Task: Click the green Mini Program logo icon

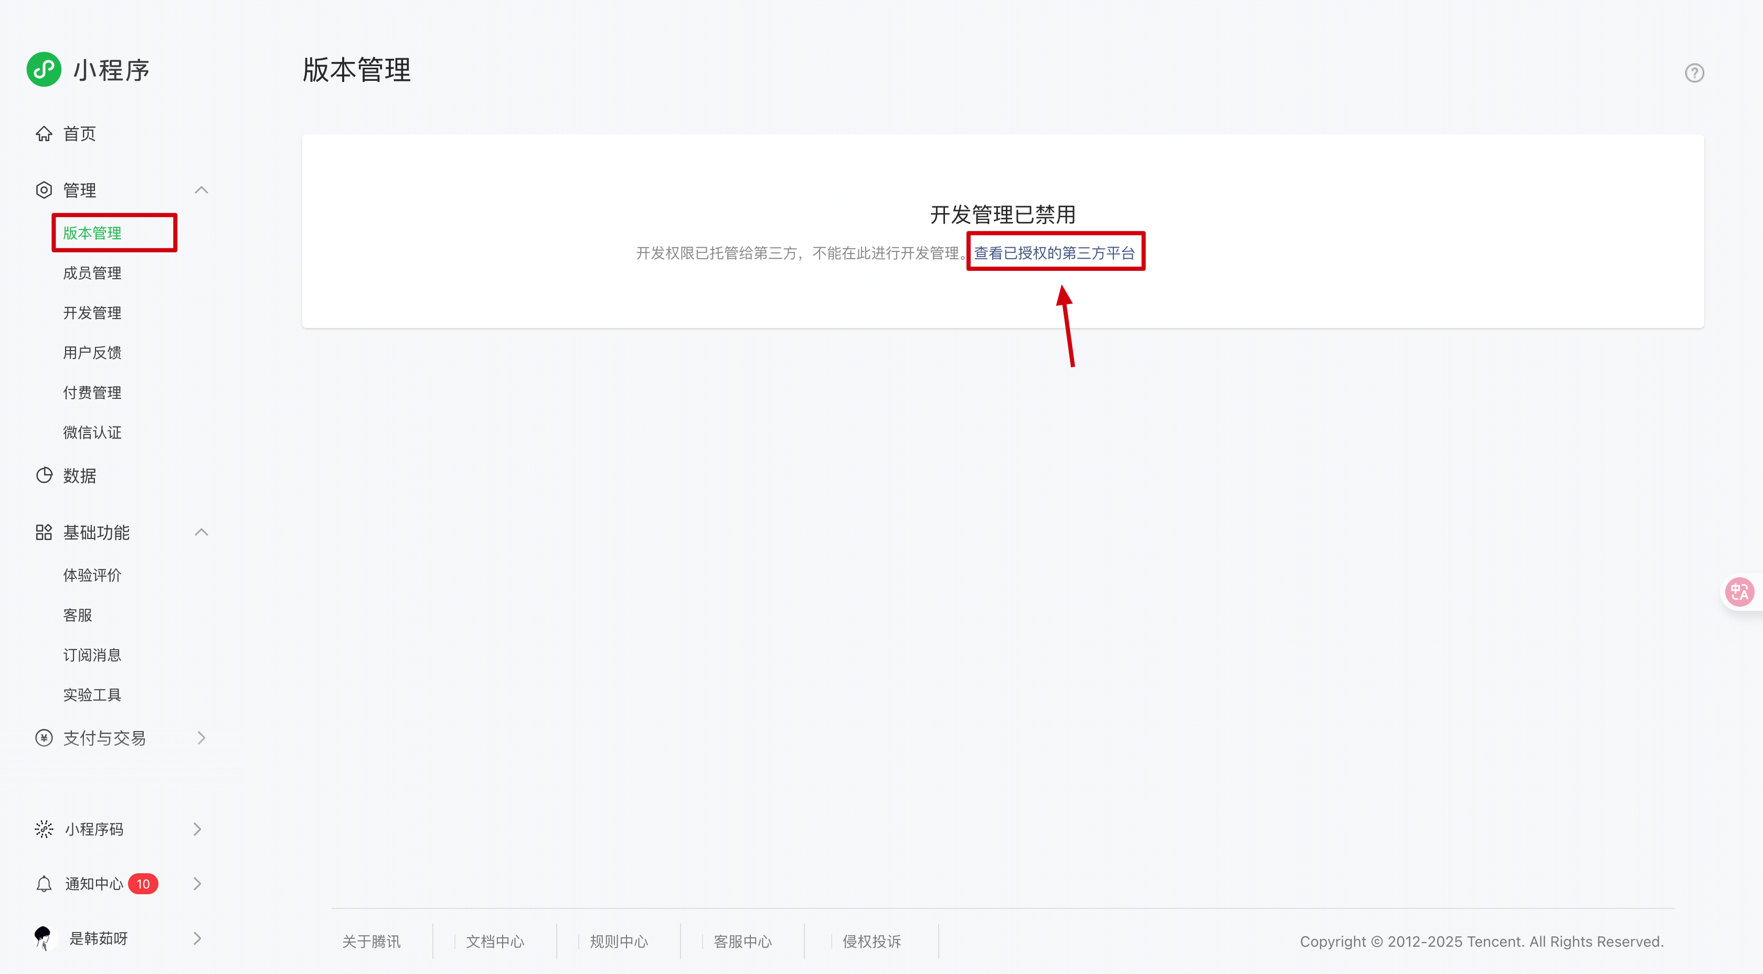Action: point(44,69)
